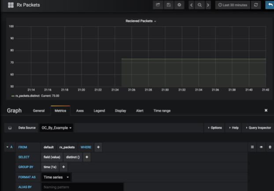The height and width of the screenshot is (191, 274).
Task: Click the WHERE keyword label
Action: [86, 147]
